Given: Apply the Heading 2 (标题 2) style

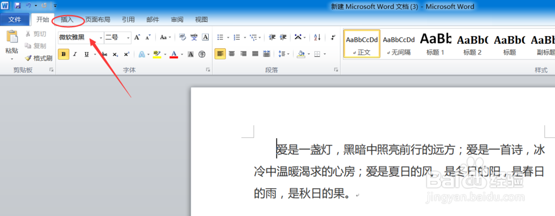Looking at the screenshot, I should (472, 44).
